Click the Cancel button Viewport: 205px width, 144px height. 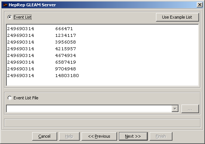click(x=45, y=136)
